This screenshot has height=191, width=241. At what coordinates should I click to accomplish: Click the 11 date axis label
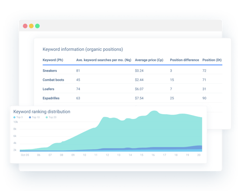[96, 155]
